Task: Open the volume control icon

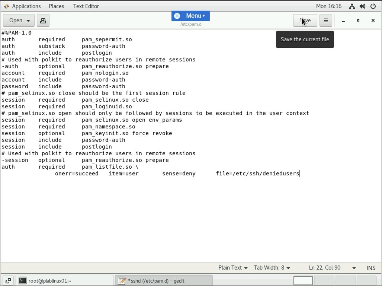Action: (362, 6)
